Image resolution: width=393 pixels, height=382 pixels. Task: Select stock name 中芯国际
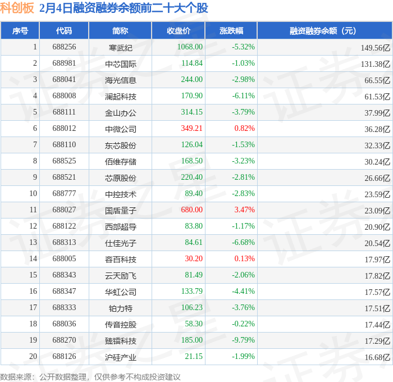pyautogui.click(x=121, y=64)
